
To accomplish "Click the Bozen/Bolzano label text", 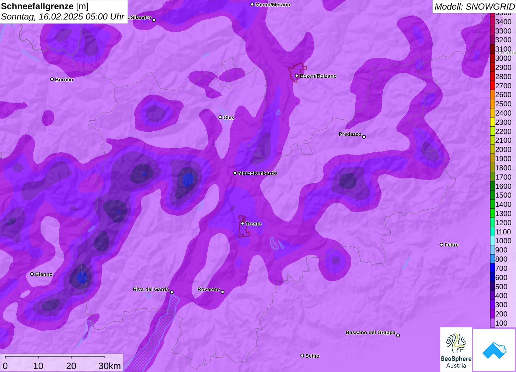I will (x=318, y=76).
